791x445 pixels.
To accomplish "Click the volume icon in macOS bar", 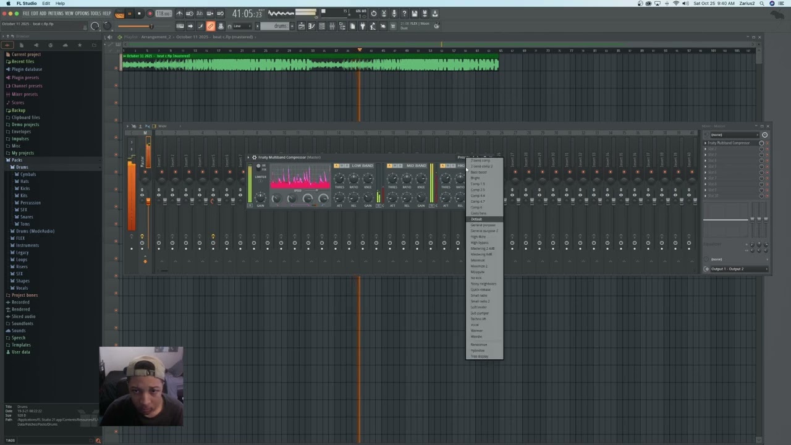I will [x=685, y=4].
